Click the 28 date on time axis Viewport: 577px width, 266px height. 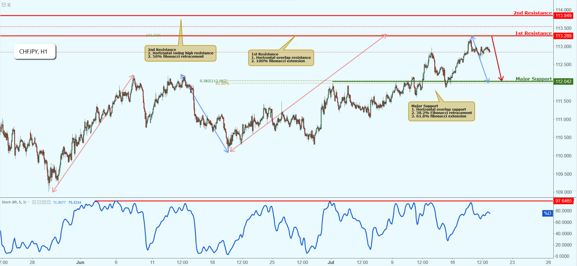32,262
